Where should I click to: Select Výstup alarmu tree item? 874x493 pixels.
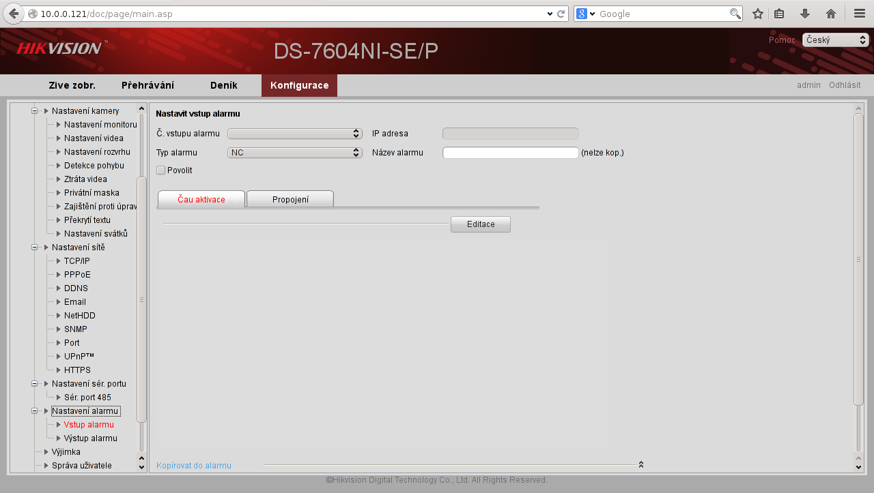click(x=91, y=438)
